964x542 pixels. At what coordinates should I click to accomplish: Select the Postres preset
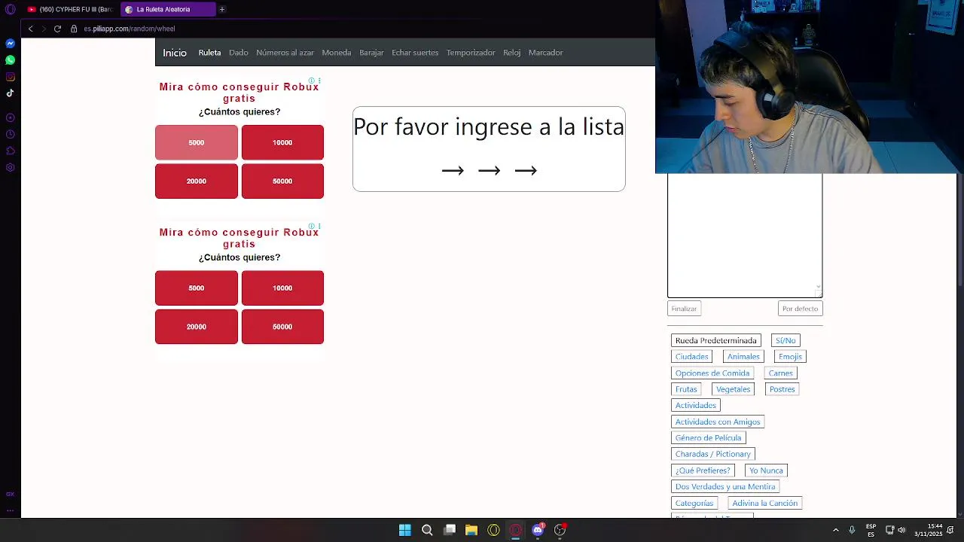(782, 389)
